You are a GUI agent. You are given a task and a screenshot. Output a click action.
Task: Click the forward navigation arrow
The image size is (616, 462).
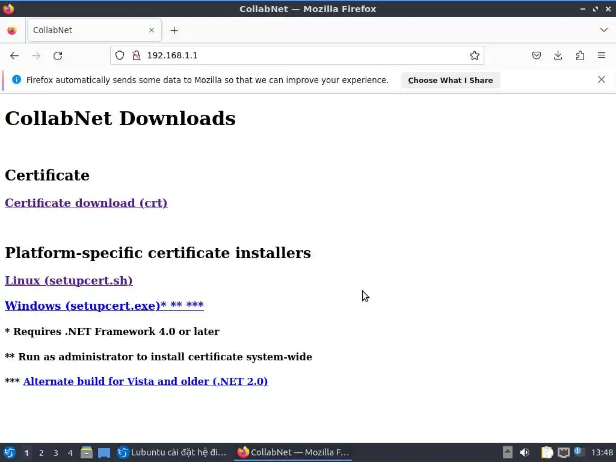[36, 56]
